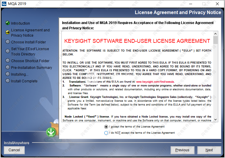The image size is (225, 158).
Task: Select the Installing... step label
Action: [x=20, y=74]
